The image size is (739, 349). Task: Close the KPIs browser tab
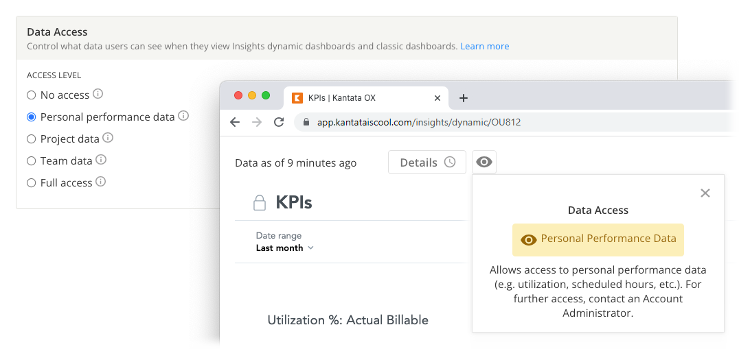point(437,98)
